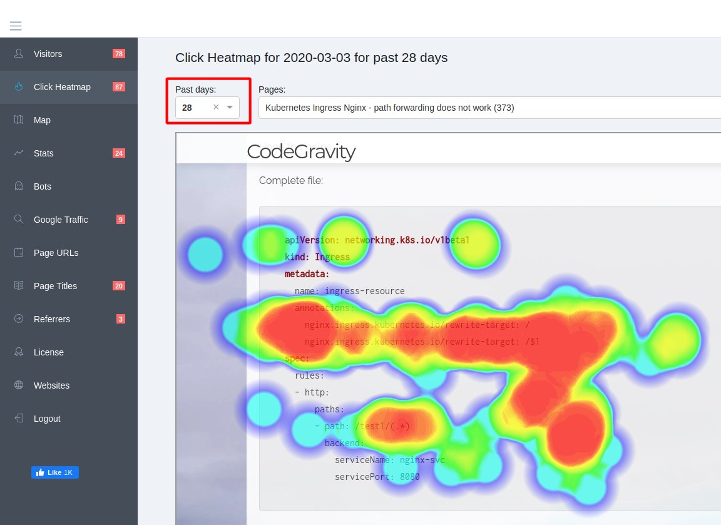Click the Visitors person icon
Image resolution: width=721 pixels, height=525 pixels.
click(x=19, y=53)
